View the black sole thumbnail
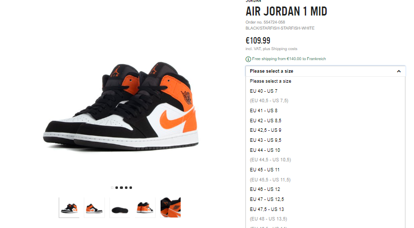Viewport: 414px width, 228px height. [x=119, y=207]
